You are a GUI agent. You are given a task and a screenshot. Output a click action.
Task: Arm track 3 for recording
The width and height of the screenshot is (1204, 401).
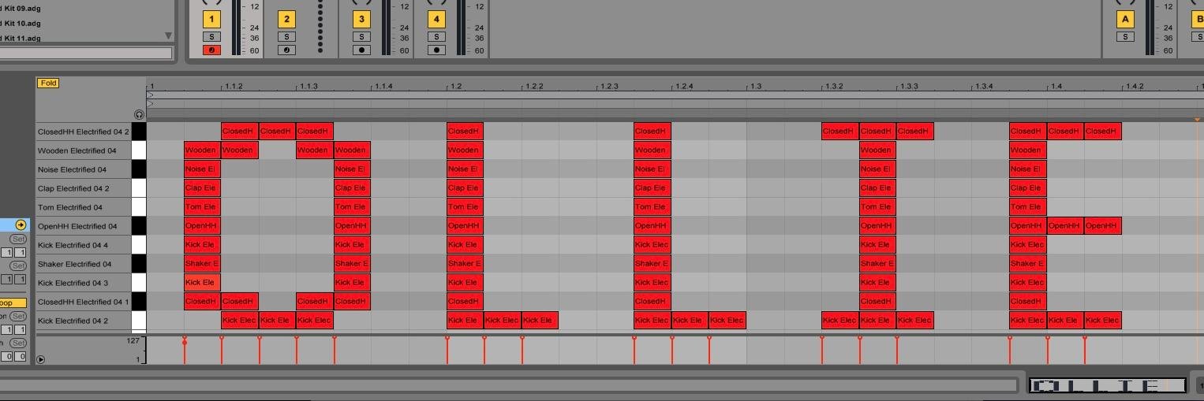click(361, 50)
